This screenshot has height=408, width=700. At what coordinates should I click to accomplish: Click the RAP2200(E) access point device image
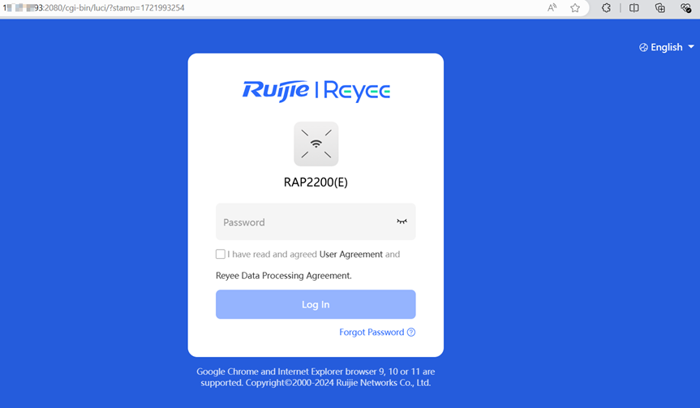click(x=316, y=144)
